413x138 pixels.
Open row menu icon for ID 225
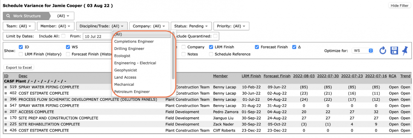click(x=6, y=124)
